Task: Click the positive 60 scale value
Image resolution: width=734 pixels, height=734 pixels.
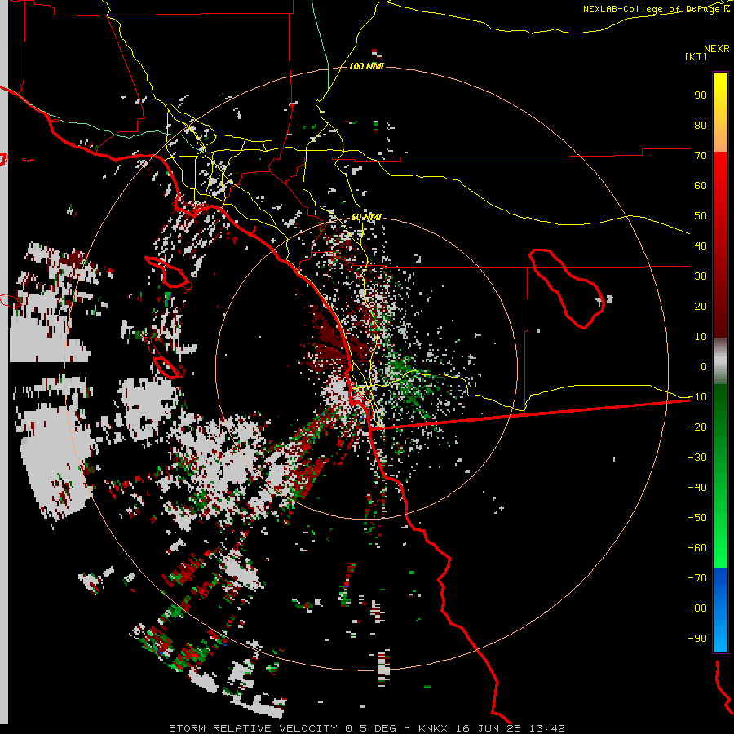Action: [x=701, y=185]
